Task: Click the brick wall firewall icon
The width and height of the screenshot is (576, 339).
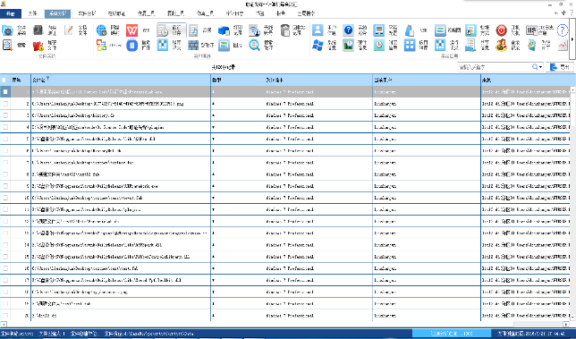Action: click(x=193, y=46)
